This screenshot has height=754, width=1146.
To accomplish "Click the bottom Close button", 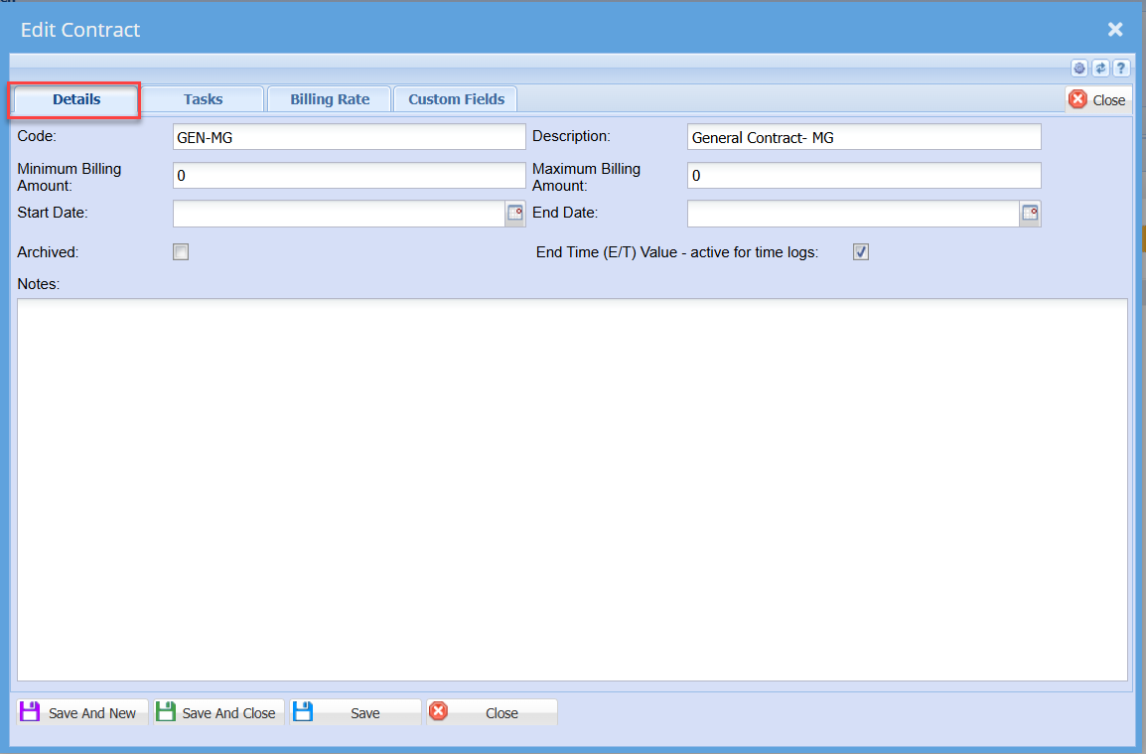I will pos(492,712).
